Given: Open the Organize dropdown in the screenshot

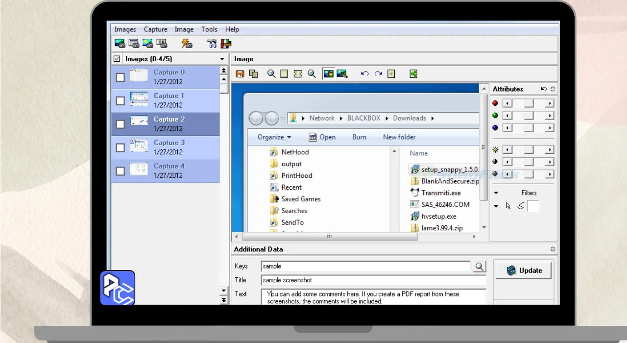Looking at the screenshot, I should [x=274, y=137].
